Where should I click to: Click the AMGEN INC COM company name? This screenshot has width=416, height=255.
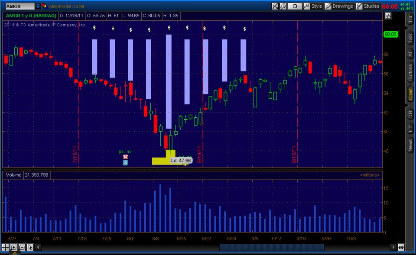tap(66, 6)
